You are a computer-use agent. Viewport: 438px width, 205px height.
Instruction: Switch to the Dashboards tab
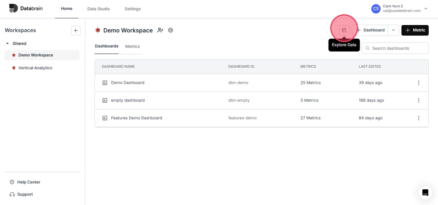107,46
